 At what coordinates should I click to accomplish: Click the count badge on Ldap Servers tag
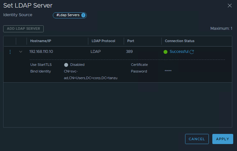pos(83,15)
